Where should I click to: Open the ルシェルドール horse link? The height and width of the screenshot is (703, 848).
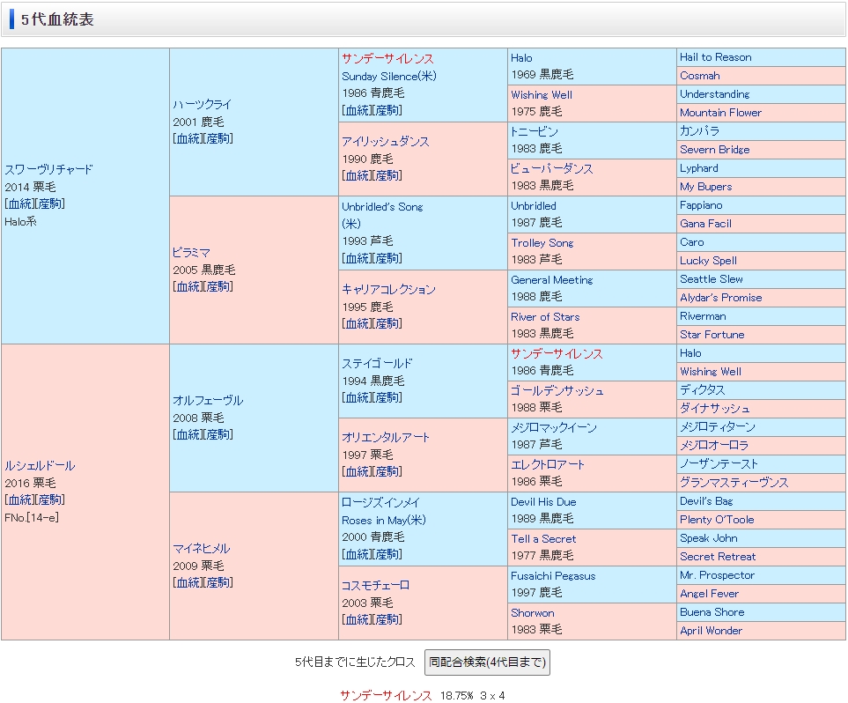(x=40, y=465)
